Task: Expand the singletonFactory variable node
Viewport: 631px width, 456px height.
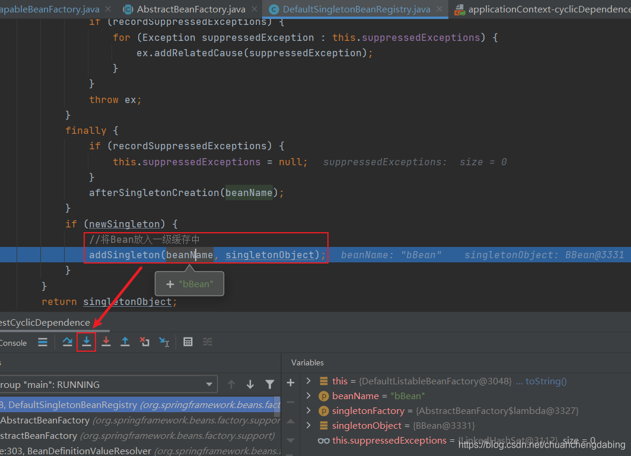Action: (308, 410)
